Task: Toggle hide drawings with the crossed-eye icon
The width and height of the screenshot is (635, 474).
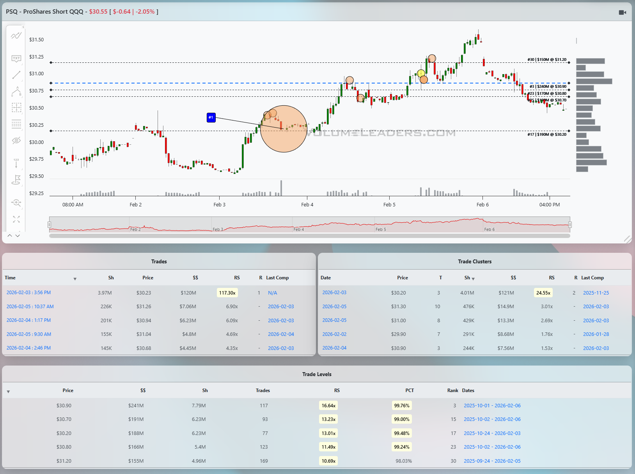Action: coord(16,140)
